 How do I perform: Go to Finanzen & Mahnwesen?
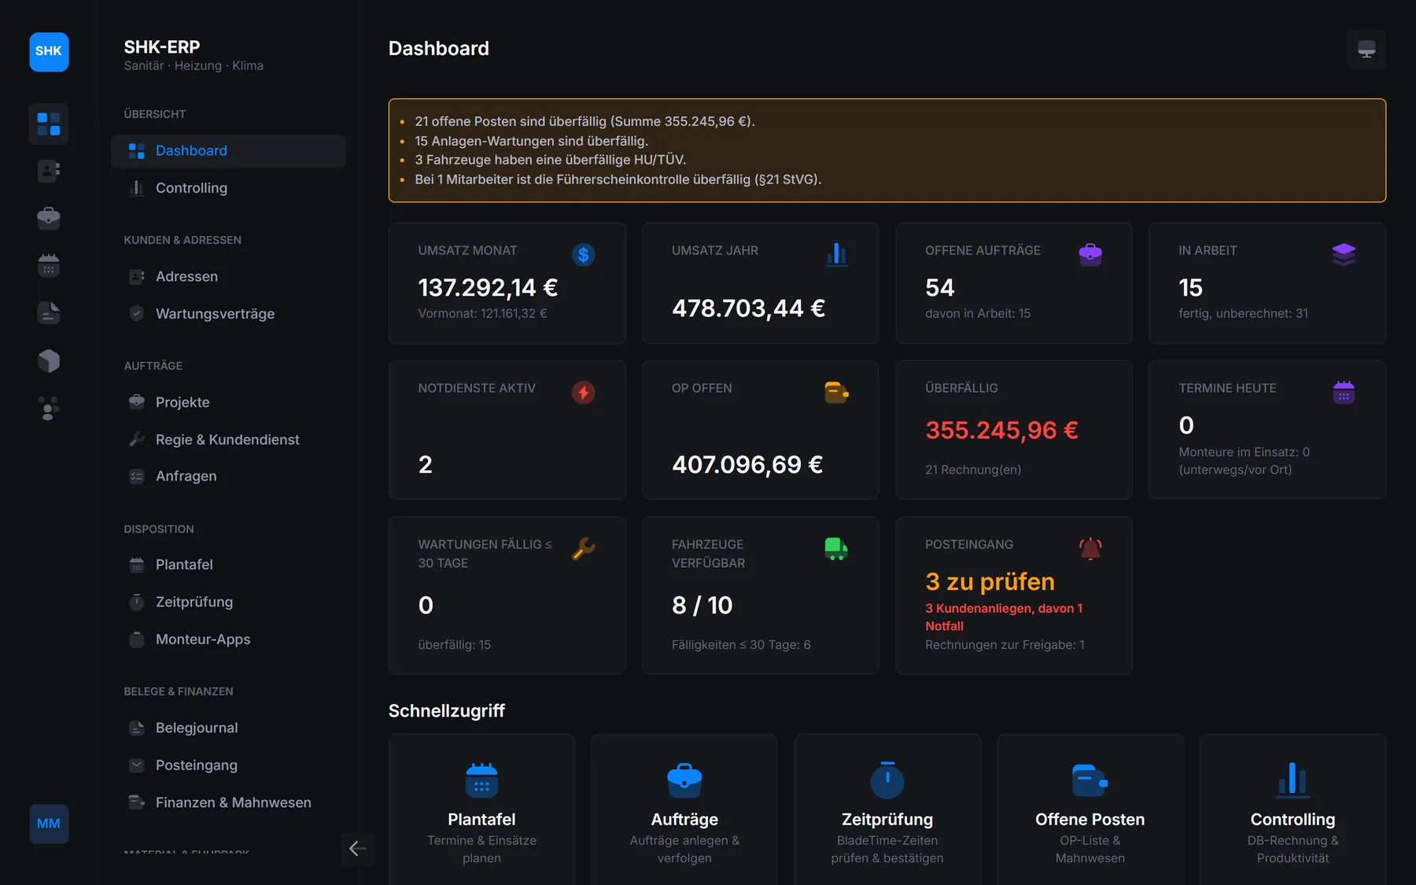228,802
